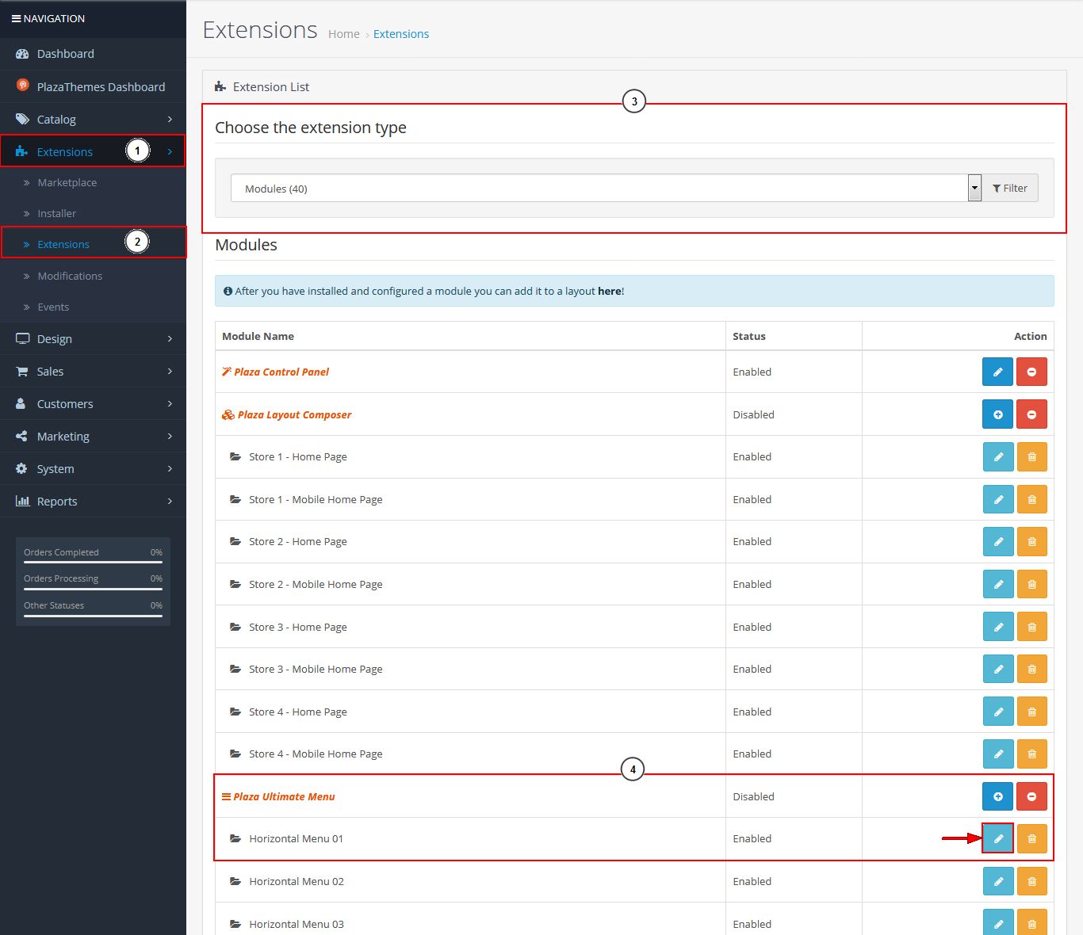1083x935 pixels.
Task: Toggle the Navigation hamburger menu
Action: tap(16, 18)
